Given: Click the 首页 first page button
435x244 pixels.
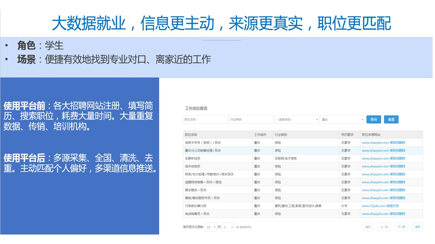Looking at the screenshot, I should (x=368, y=227).
